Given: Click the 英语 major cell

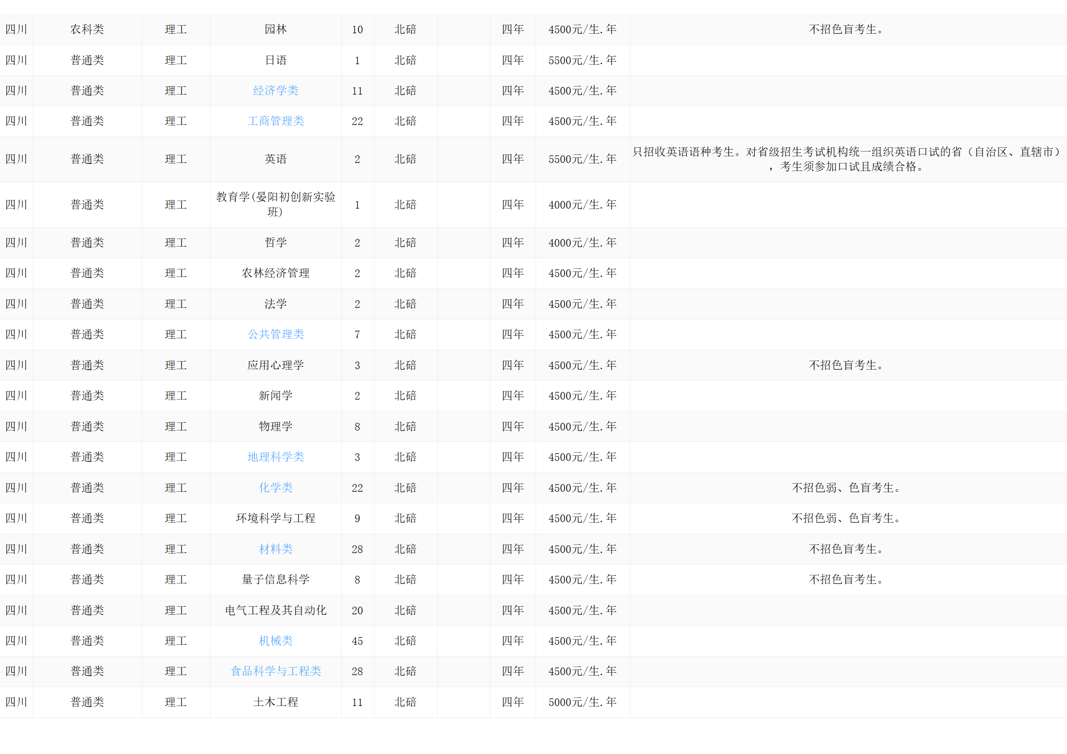Looking at the screenshot, I should point(276,159).
